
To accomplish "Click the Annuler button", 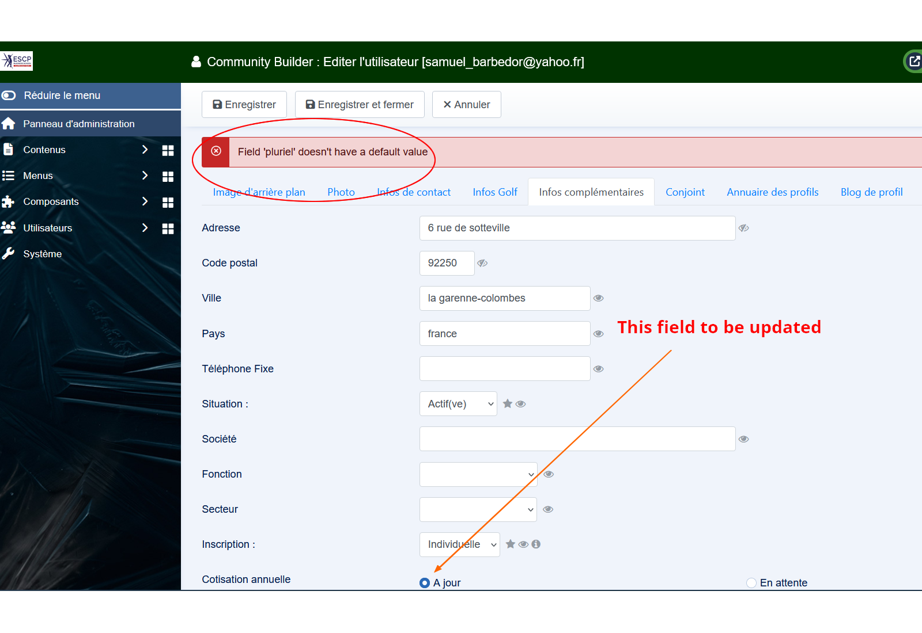I will tap(467, 105).
